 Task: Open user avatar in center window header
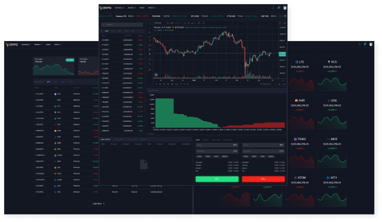tap(285, 8)
